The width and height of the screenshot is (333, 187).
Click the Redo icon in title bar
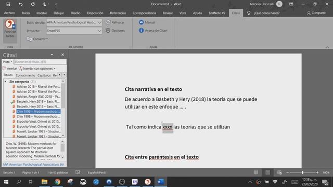pos(33,4)
